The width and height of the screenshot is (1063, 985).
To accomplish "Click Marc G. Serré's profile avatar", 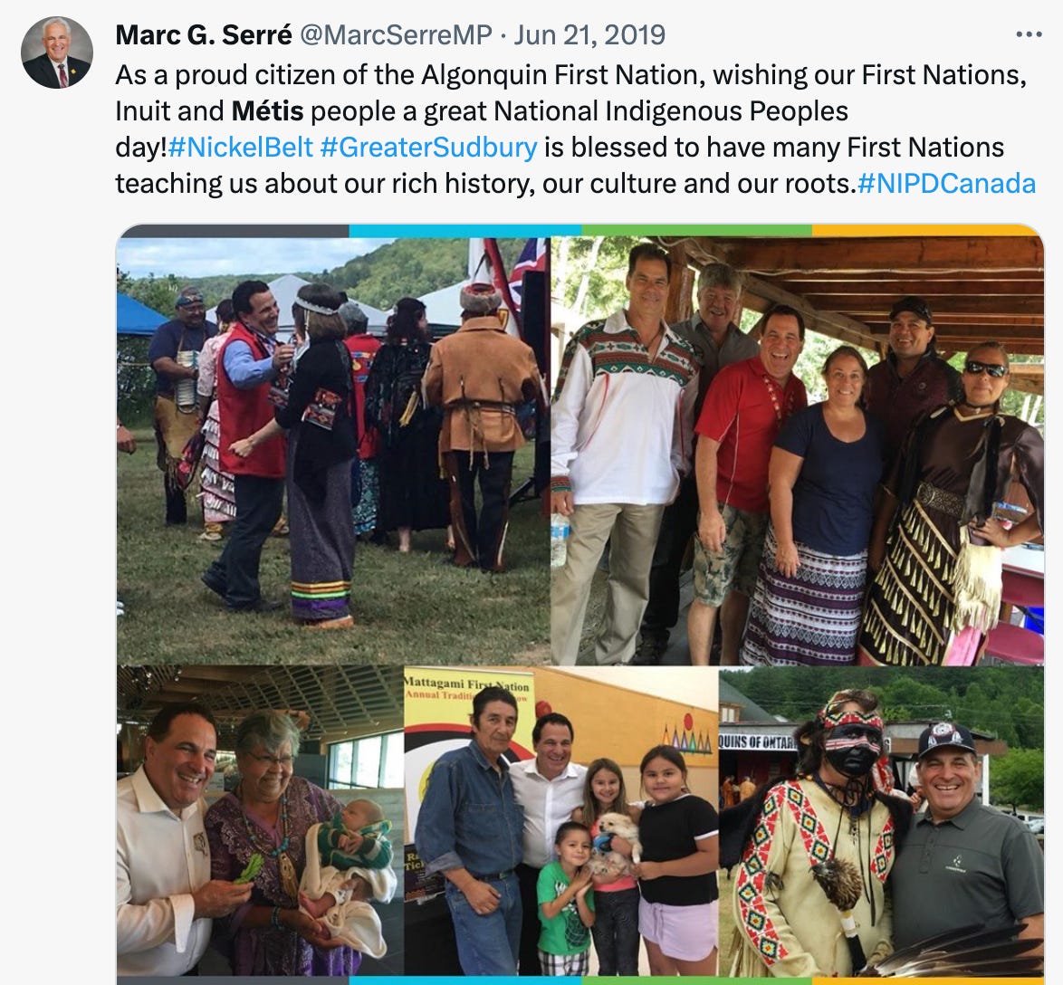I will 57,53.
